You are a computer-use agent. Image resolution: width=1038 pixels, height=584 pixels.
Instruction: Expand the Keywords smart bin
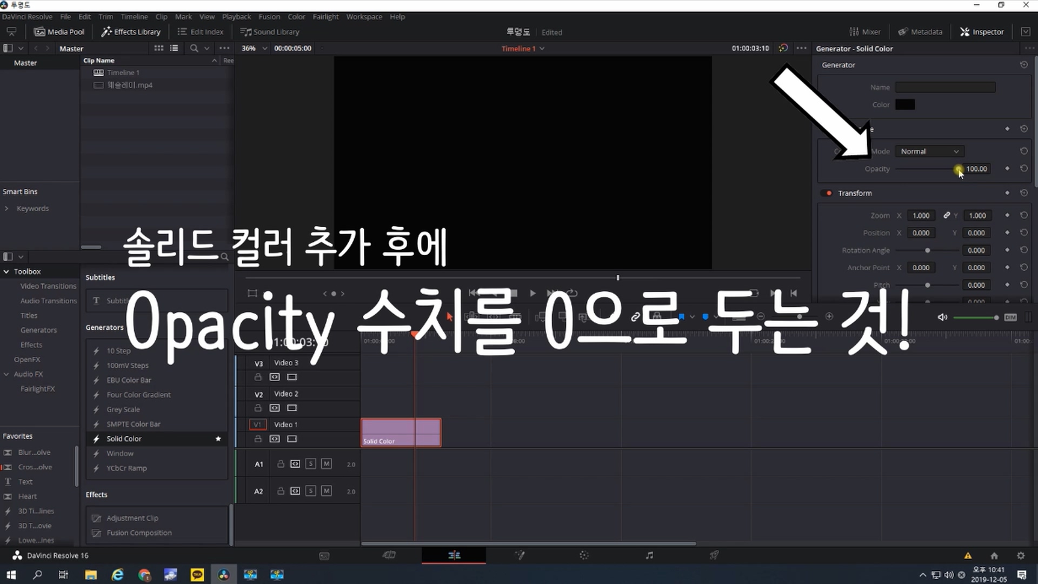pyautogui.click(x=6, y=208)
